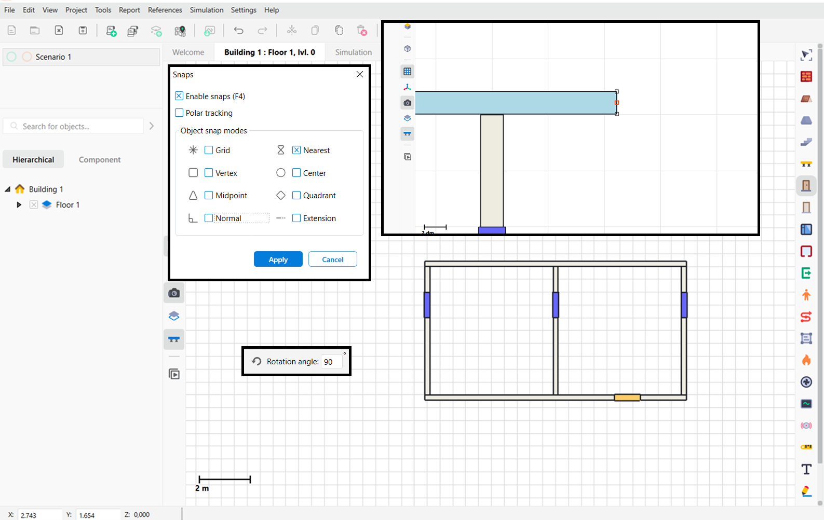Click the arrow beside the search box
This screenshot has width=824, height=520.
pos(152,126)
